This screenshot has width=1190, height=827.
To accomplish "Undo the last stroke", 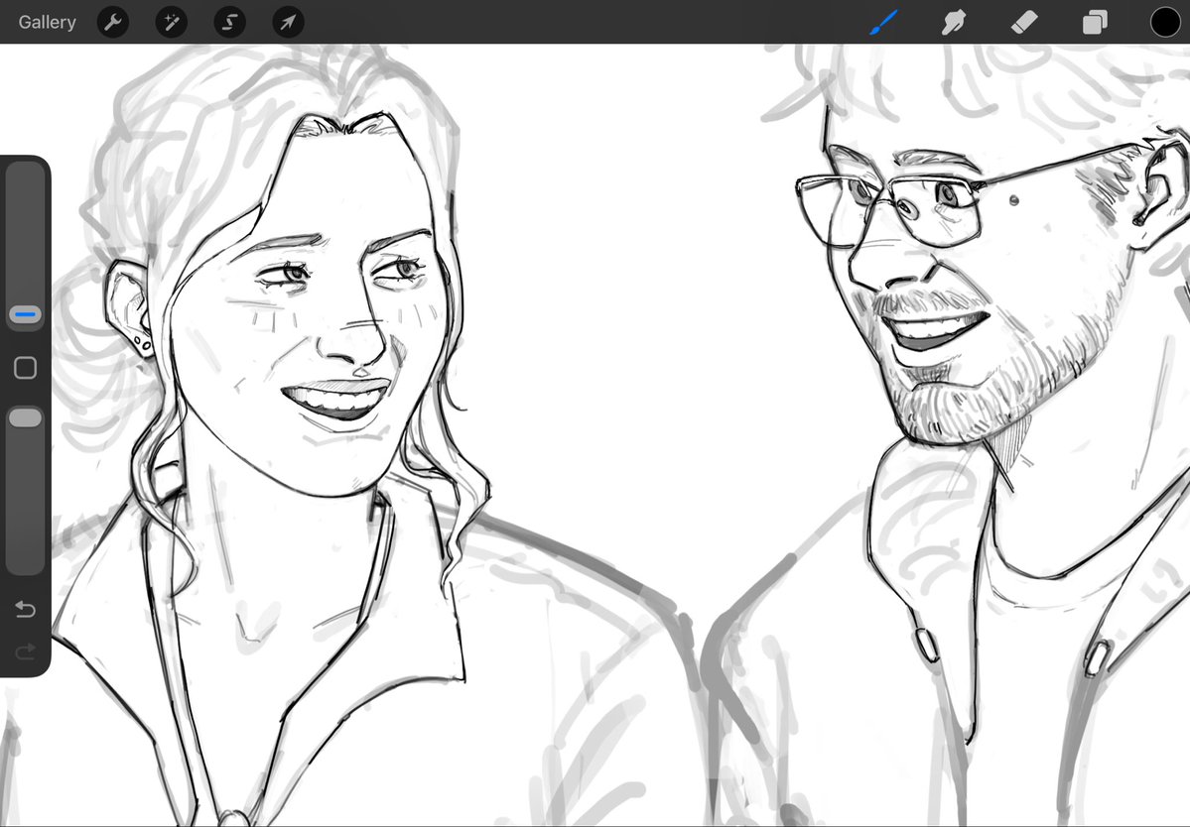I will (x=25, y=610).
